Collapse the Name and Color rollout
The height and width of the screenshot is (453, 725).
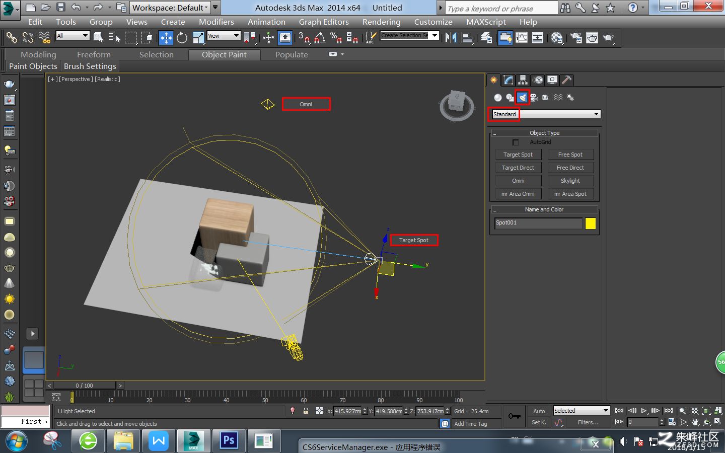click(544, 209)
